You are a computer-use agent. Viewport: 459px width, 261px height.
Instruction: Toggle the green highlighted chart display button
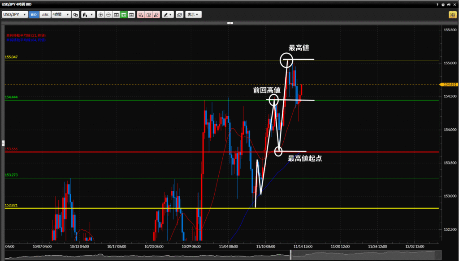124,14
